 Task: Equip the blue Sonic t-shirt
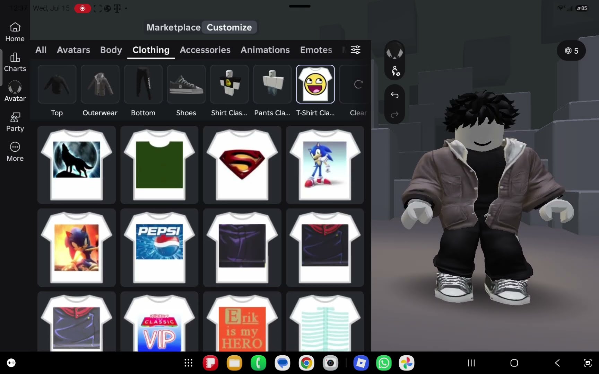(325, 164)
